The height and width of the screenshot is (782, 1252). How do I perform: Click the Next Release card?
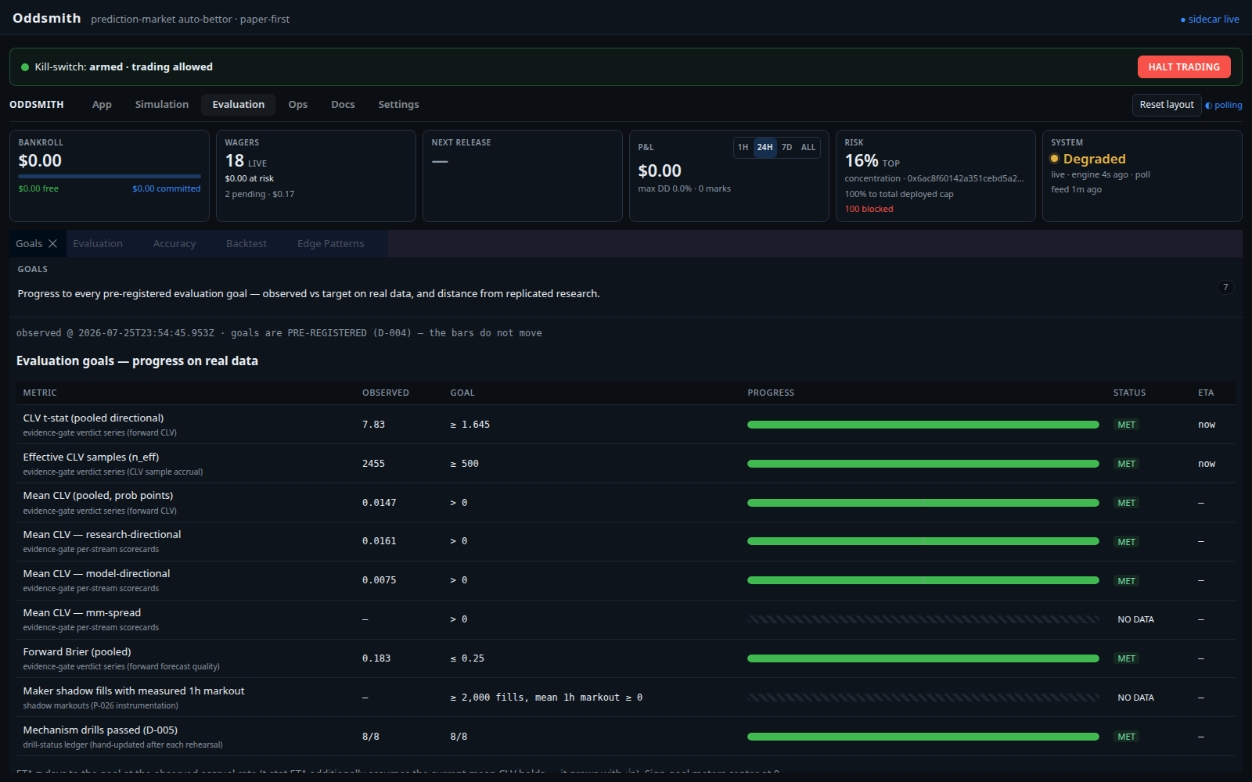[523, 176]
